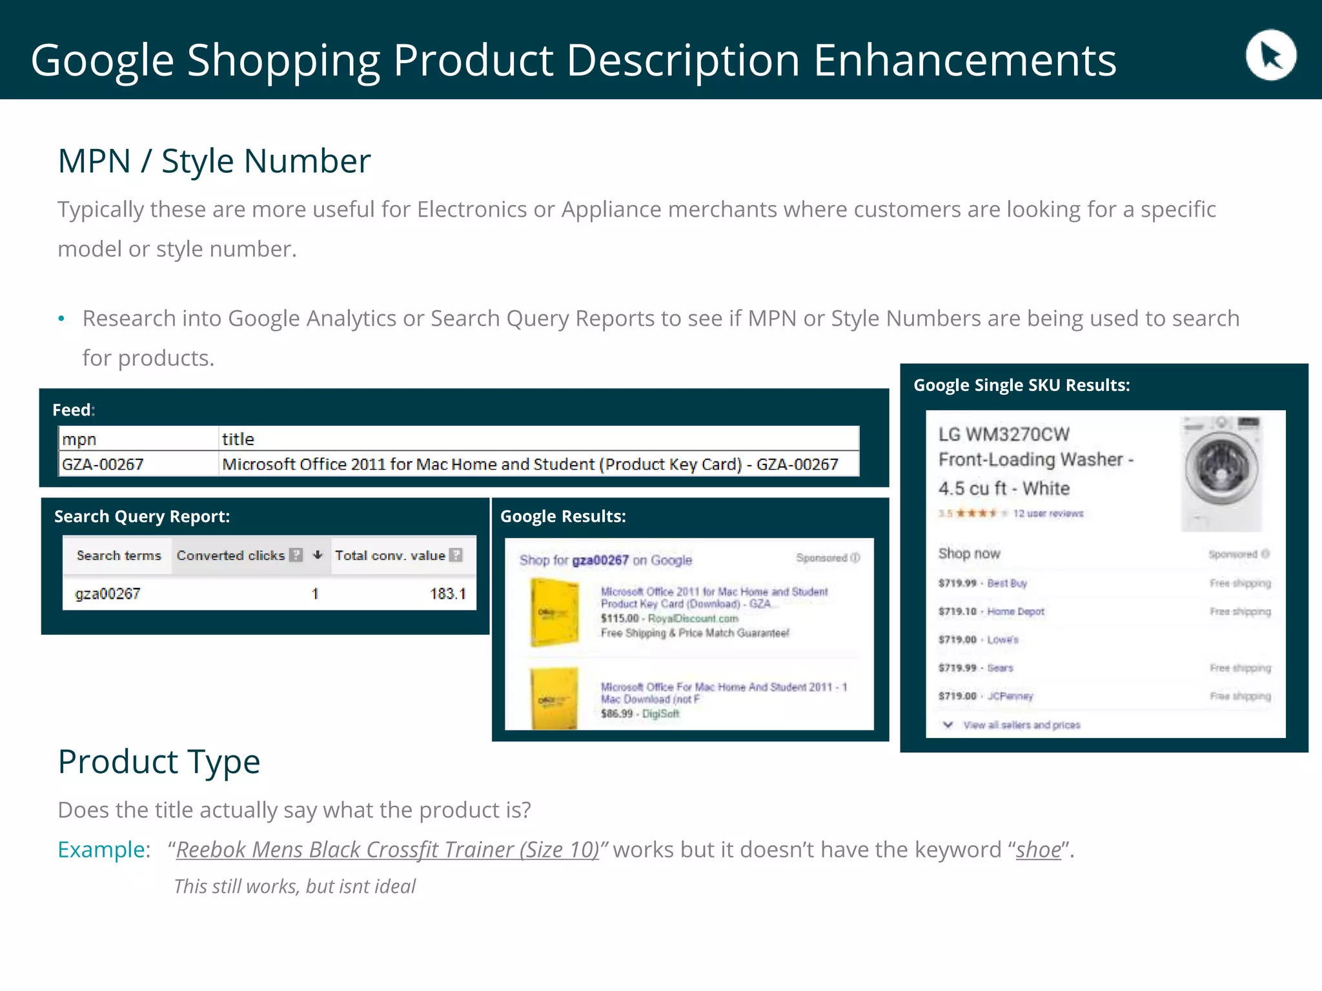Open the Microsoft Office For Mac Download listing
1322x991 pixels.
pyautogui.click(x=724, y=693)
